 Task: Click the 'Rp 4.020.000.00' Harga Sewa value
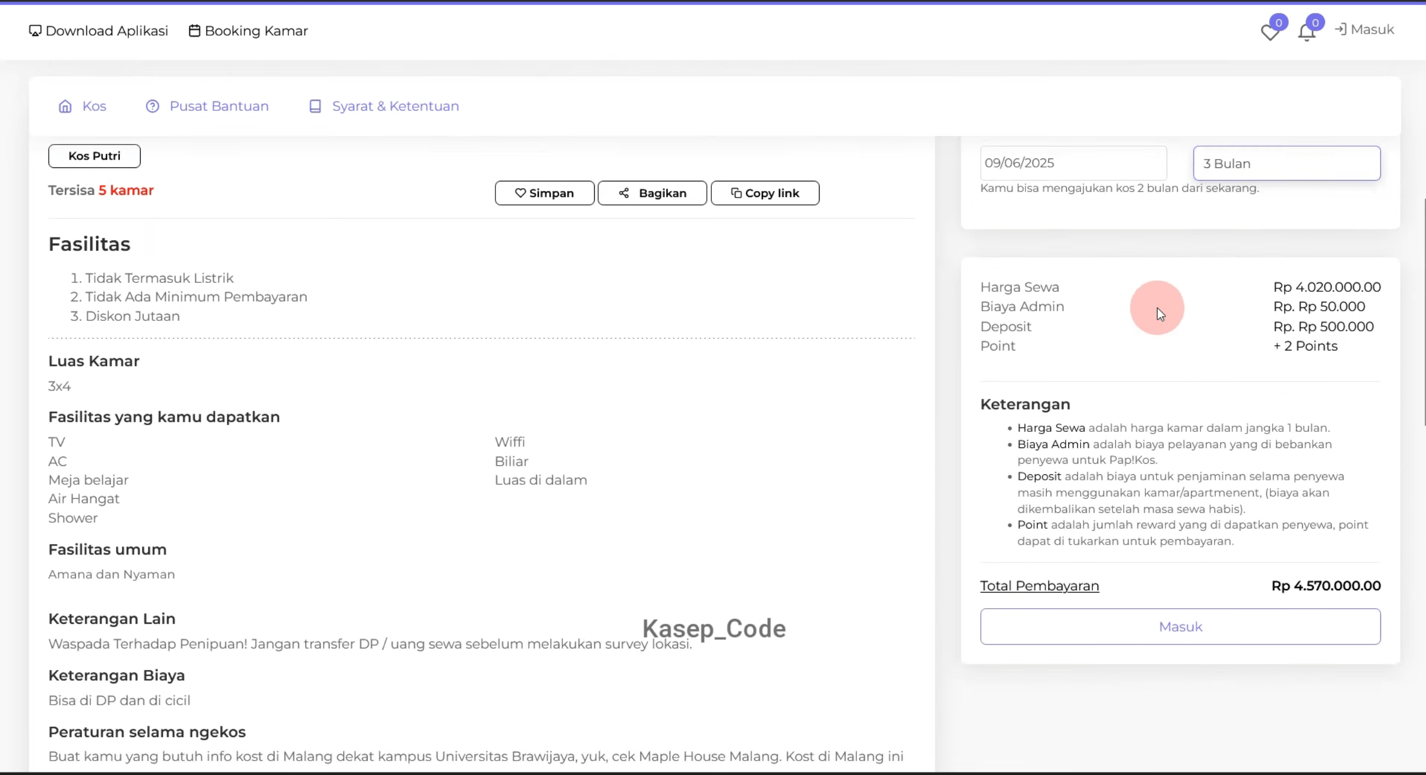[1327, 287]
